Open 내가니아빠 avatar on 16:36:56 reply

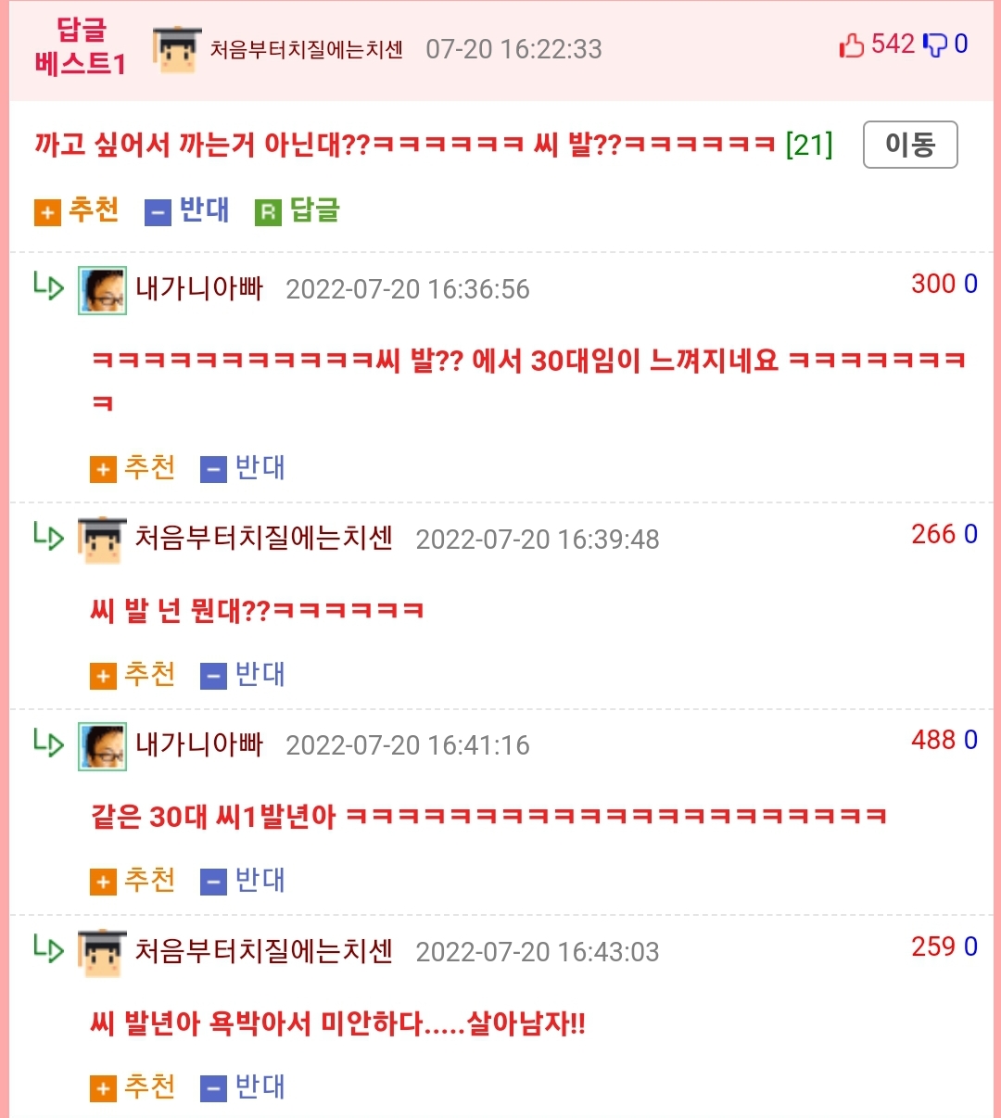[x=102, y=290]
